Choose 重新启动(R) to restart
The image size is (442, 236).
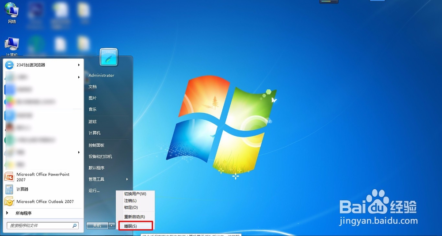pyautogui.click(x=135, y=217)
